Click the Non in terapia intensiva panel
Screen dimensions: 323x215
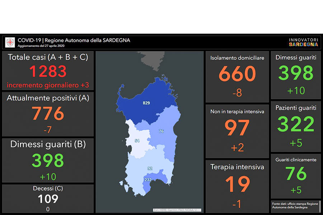click(237, 131)
